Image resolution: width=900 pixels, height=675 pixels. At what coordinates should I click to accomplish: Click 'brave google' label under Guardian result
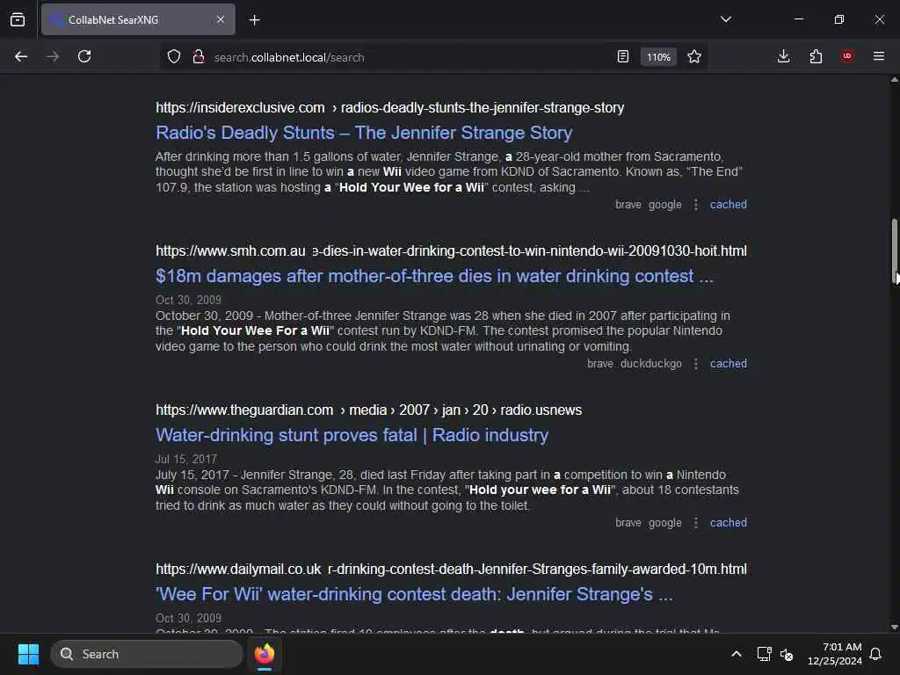click(649, 522)
